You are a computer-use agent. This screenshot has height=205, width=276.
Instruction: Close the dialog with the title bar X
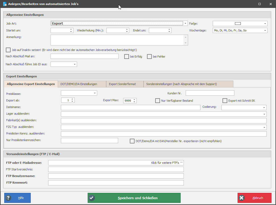[271, 4]
